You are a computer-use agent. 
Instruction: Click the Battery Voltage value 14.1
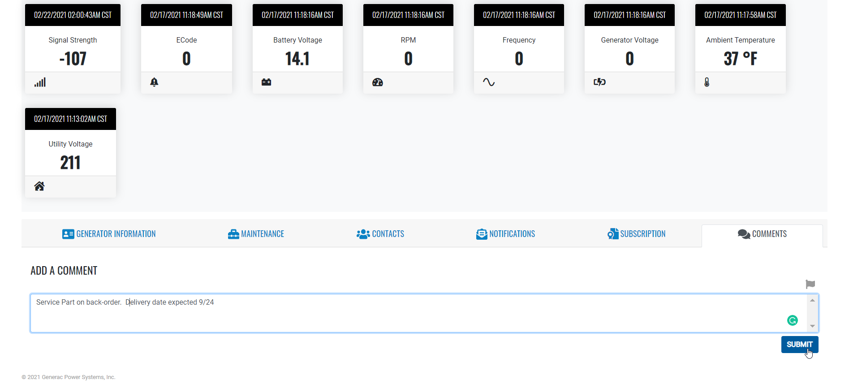coord(297,59)
